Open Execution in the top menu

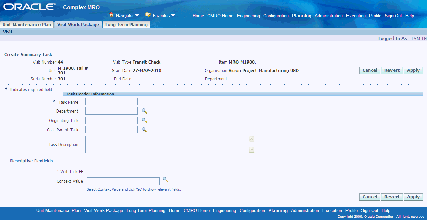point(356,16)
